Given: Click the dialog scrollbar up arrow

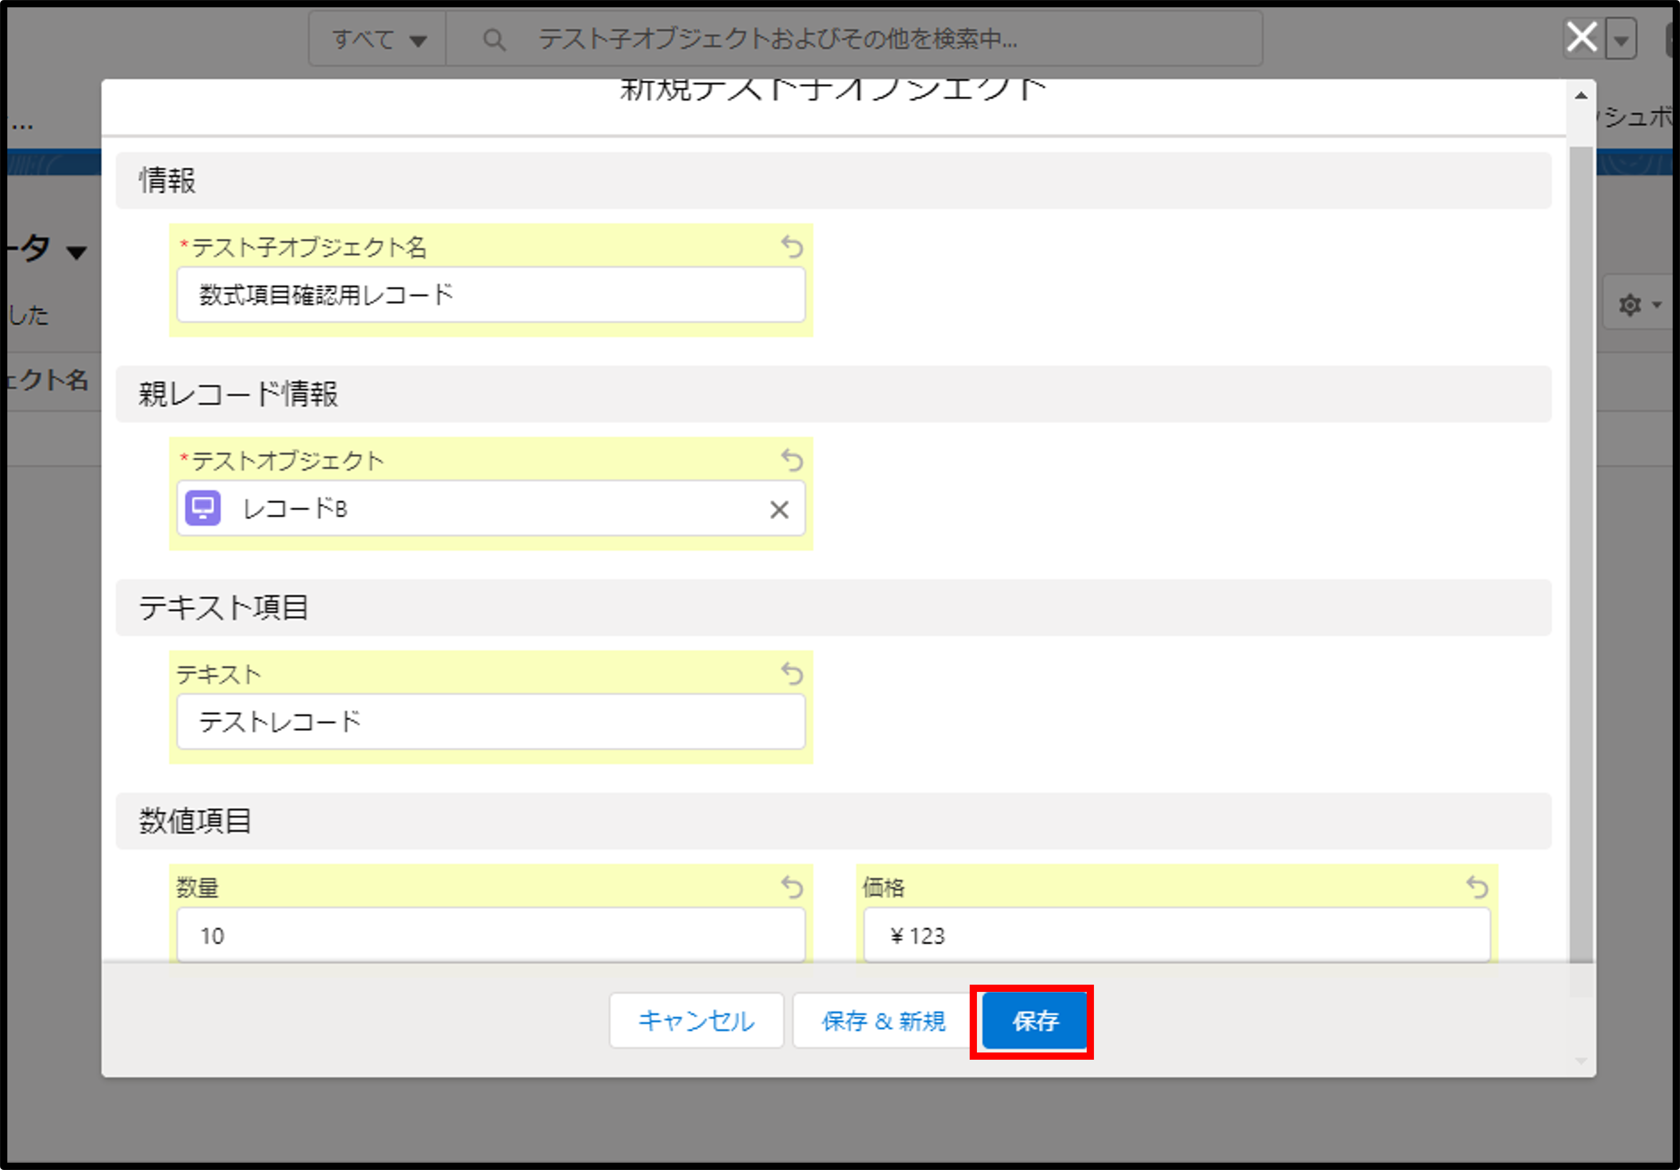Looking at the screenshot, I should pyautogui.click(x=1581, y=96).
